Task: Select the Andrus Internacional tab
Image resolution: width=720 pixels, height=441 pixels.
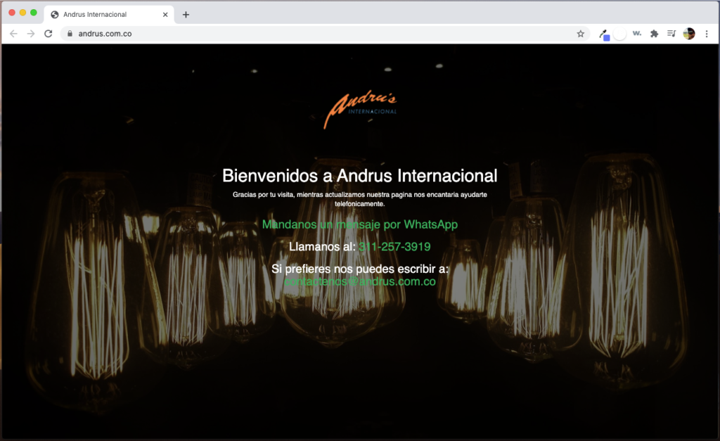Action: [x=98, y=14]
